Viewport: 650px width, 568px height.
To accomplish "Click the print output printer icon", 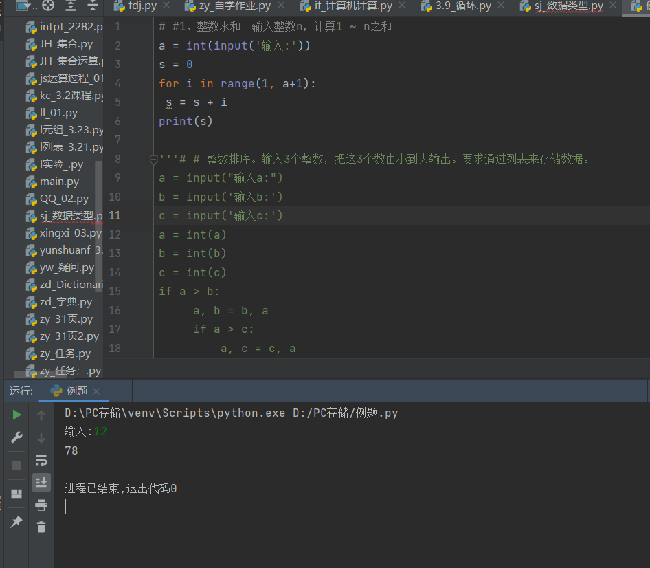I will (x=41, y=505).
